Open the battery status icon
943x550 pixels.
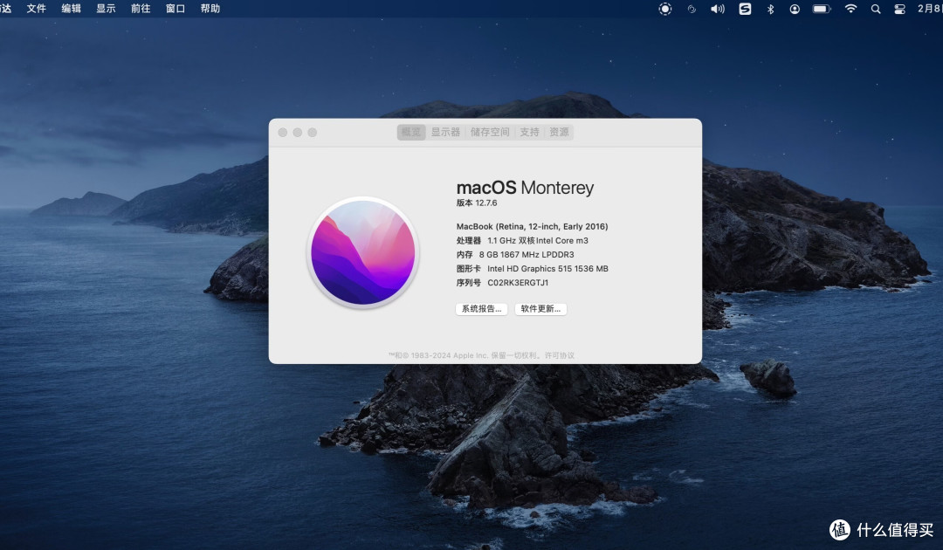tap(822, 9)
